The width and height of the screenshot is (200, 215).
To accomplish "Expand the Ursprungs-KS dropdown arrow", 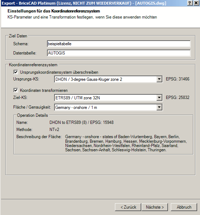I will tap(159, 79).
